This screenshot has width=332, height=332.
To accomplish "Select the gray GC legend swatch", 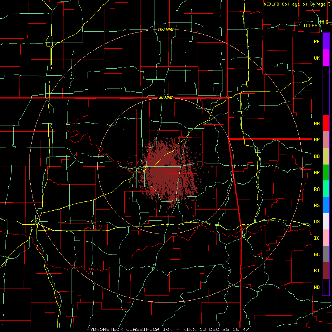I will click(326, 254).
